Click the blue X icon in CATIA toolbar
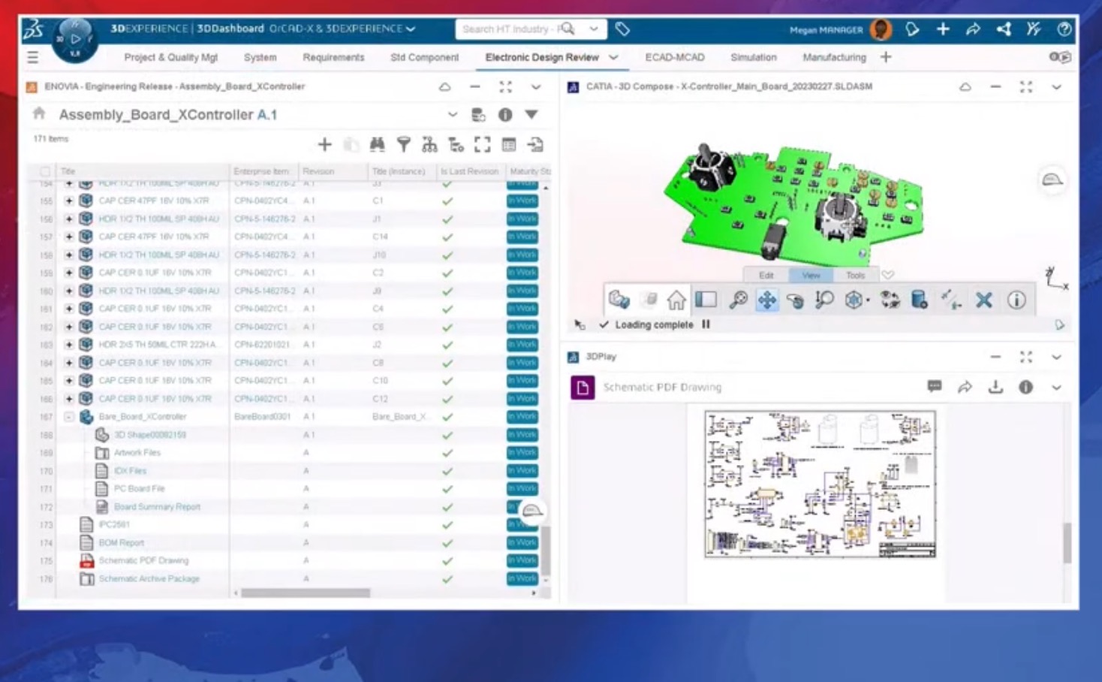Viewport: 1102px width, 682px height. point(984,300)
